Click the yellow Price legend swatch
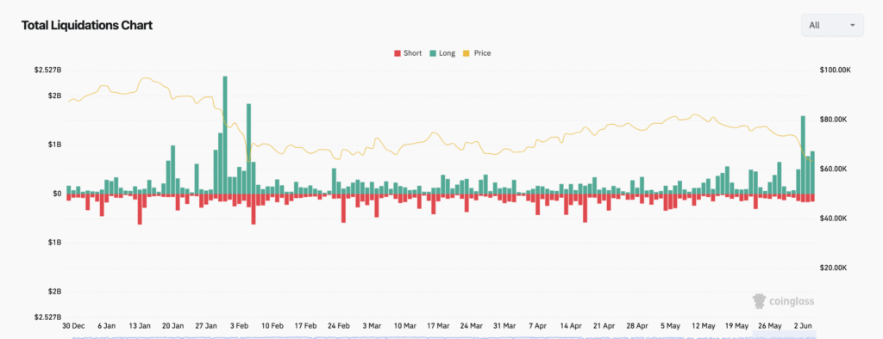Image resolution: width=883 pixels, height=339 pixels. [x=467, y=53]
